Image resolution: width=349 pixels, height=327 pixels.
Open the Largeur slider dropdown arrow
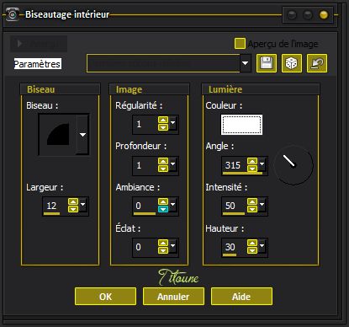[x=83, y=204]
